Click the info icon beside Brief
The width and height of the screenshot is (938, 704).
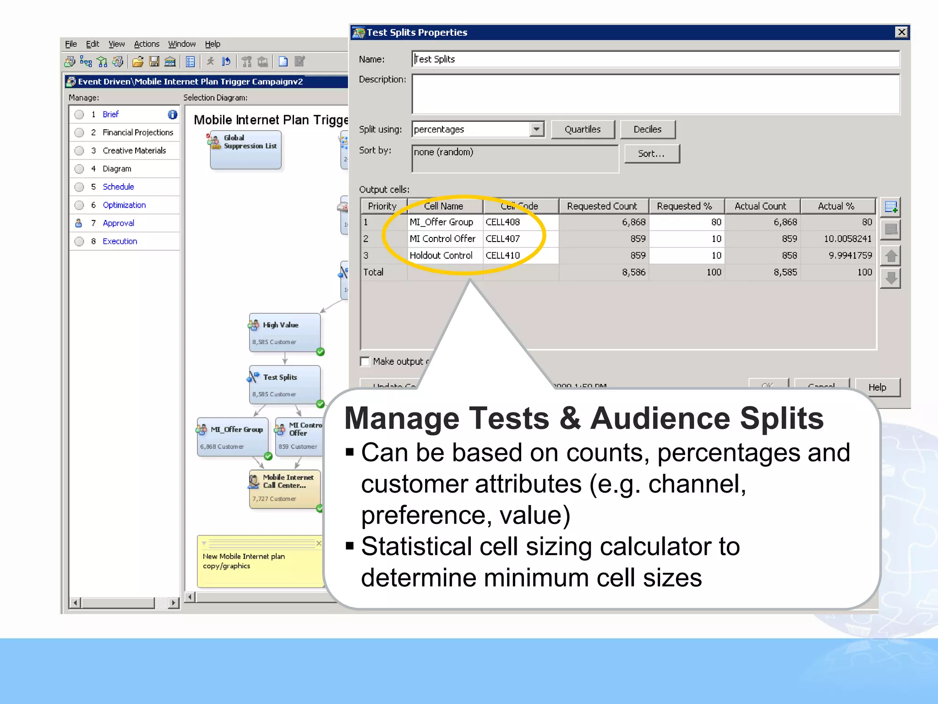coord(172,115)
